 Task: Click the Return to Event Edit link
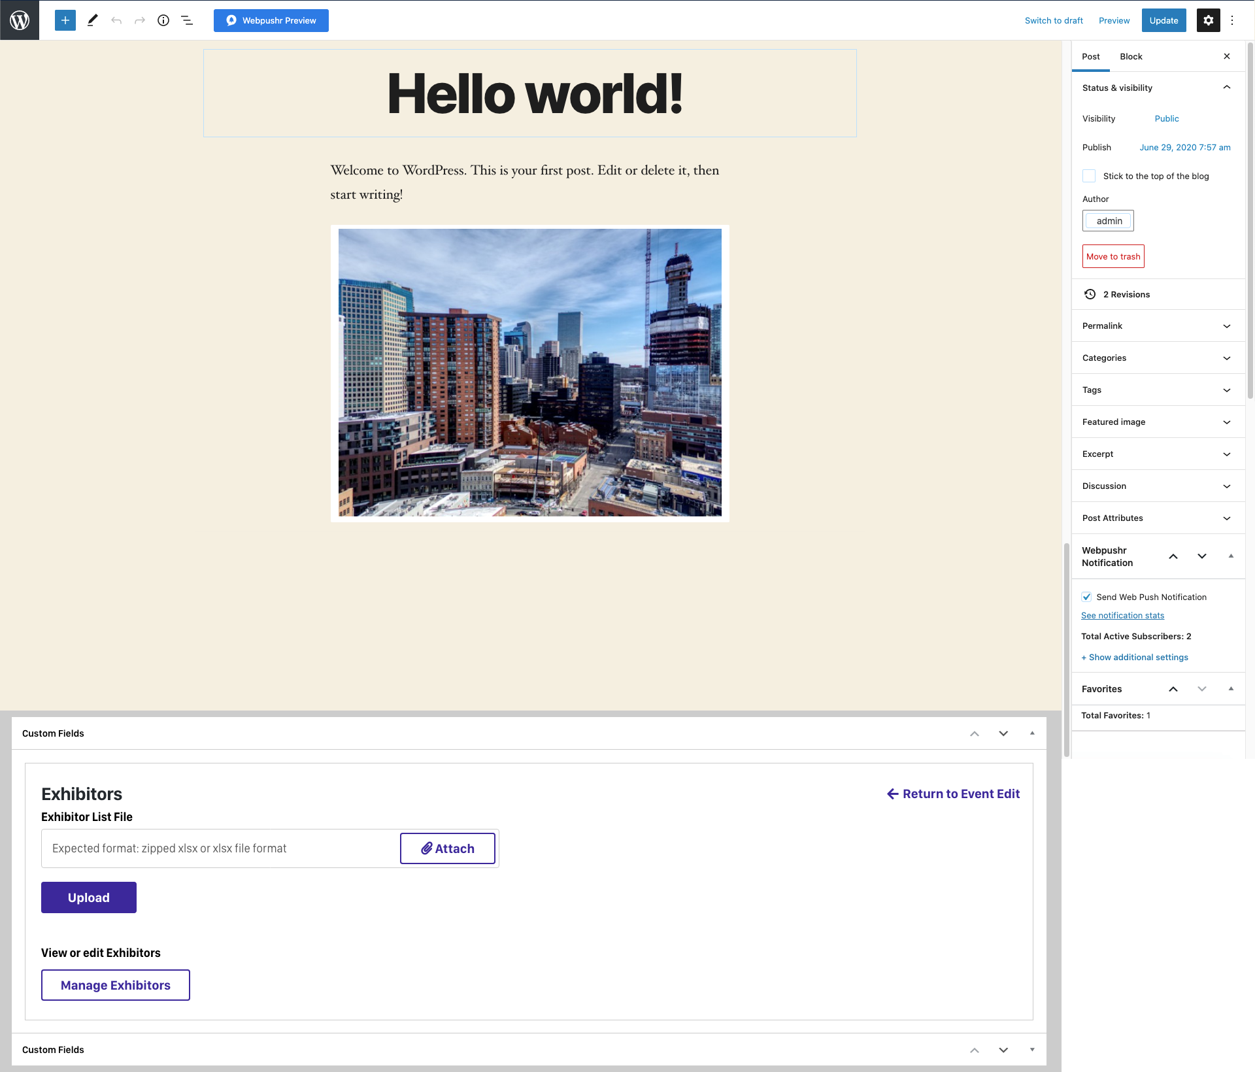954,794
